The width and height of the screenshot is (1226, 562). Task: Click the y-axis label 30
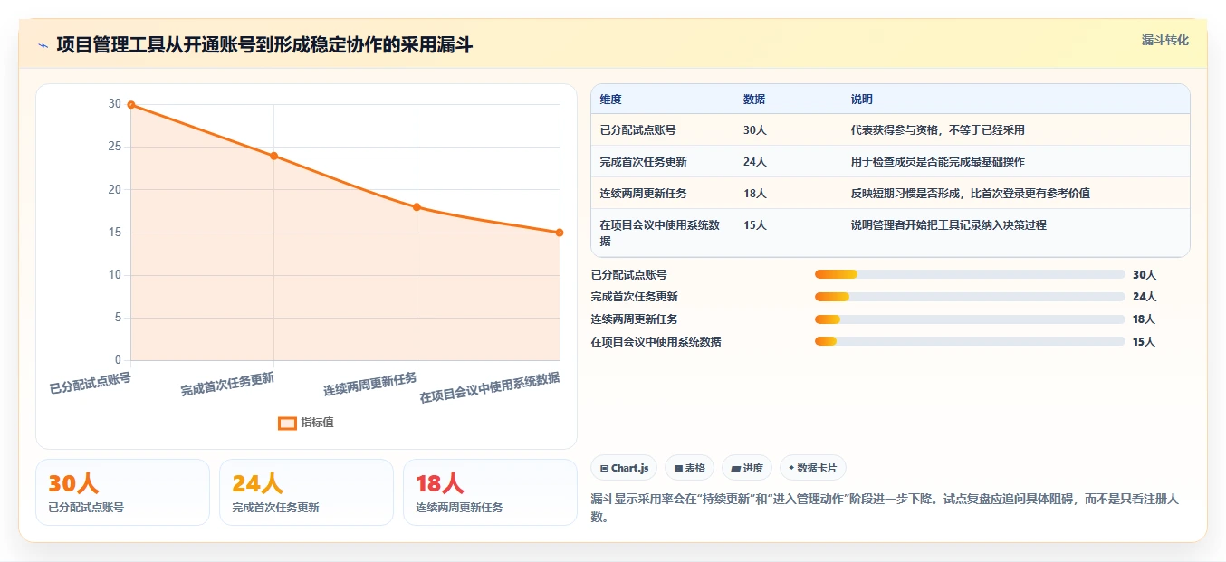pos(114,104)
